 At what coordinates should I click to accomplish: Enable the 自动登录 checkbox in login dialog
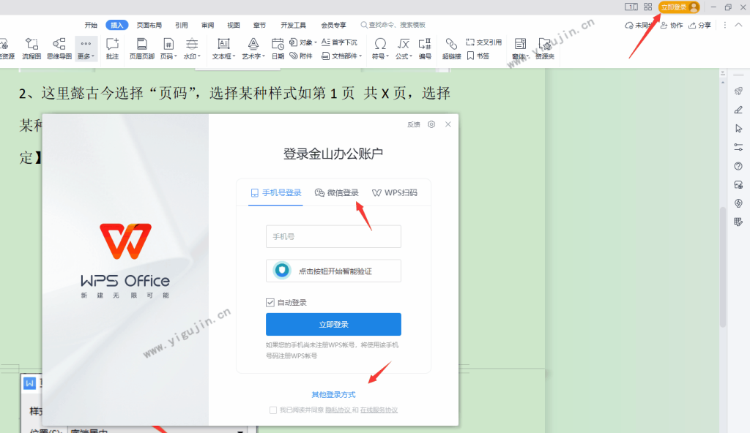272,301
